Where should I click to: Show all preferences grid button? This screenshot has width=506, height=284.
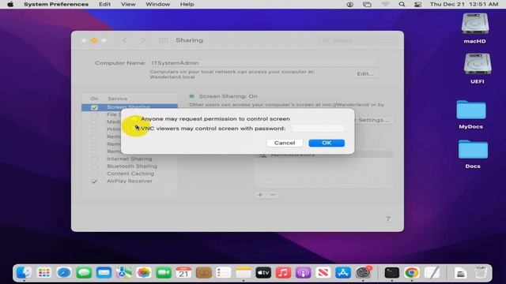pos(164,40)
